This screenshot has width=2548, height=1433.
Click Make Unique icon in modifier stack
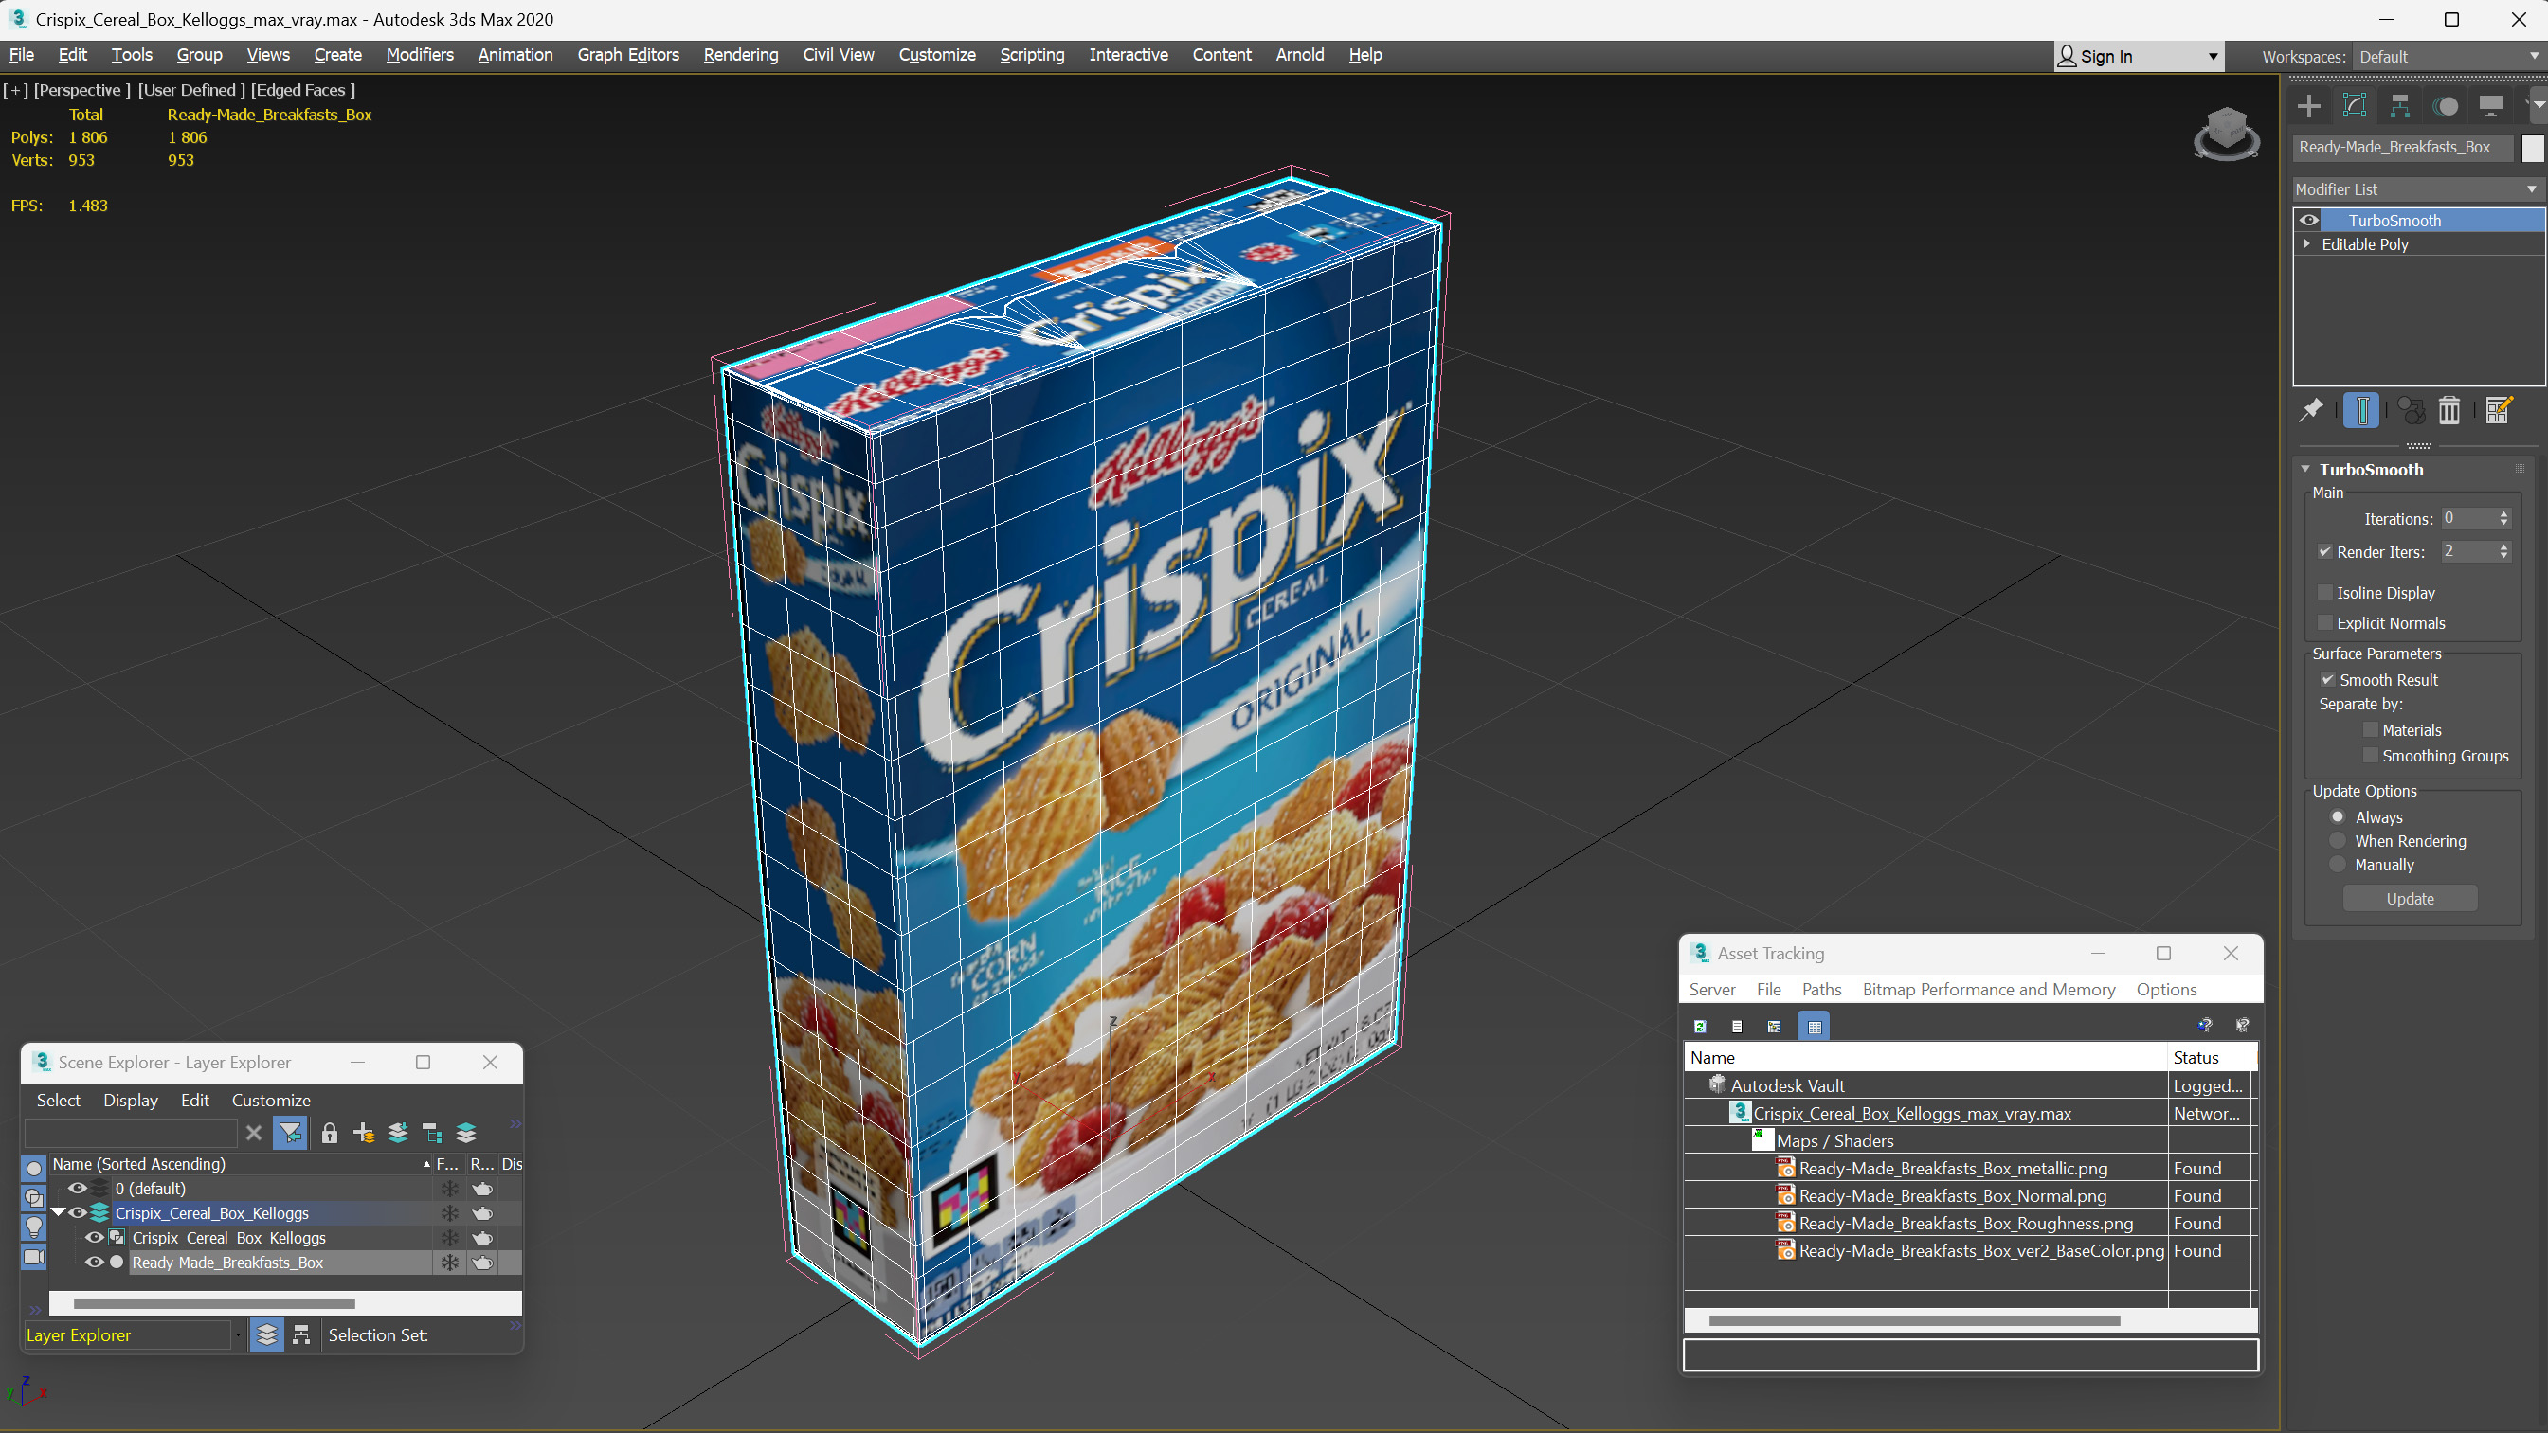pos(2411,409)
